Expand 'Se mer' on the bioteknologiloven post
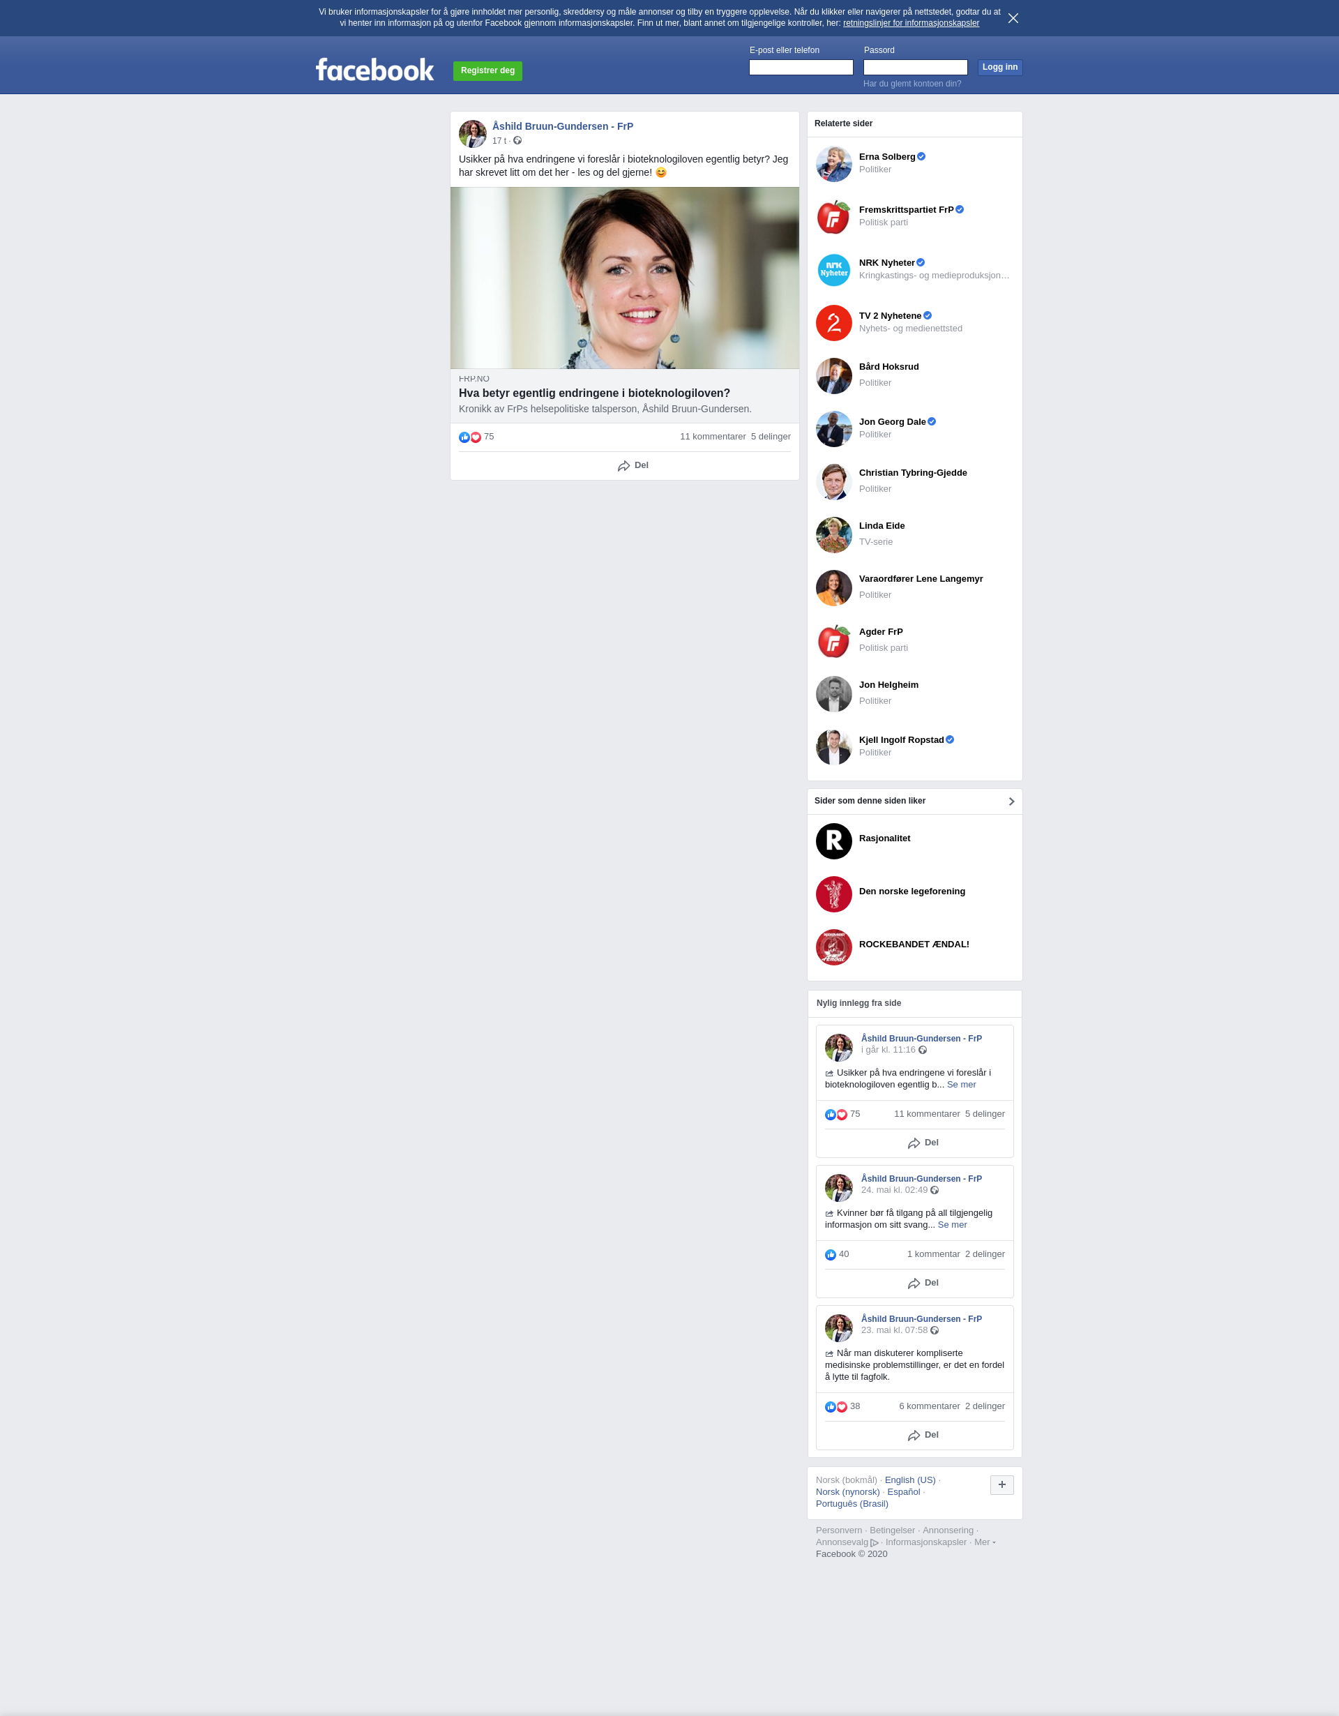The width and height of the screenshot is (1339, 1716). click(960, 1084)
